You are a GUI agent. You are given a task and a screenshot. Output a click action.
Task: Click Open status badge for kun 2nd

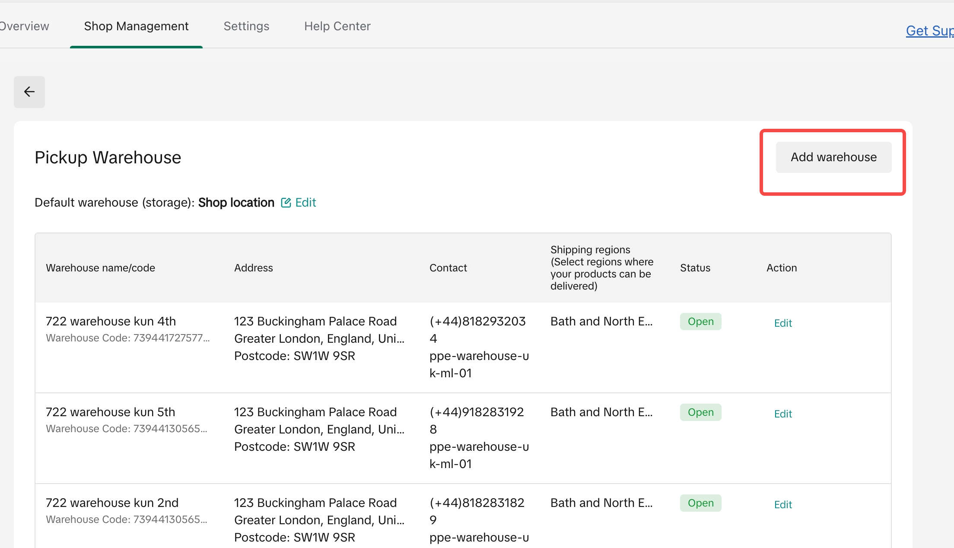pyautogui.click(x=700, y=503)
